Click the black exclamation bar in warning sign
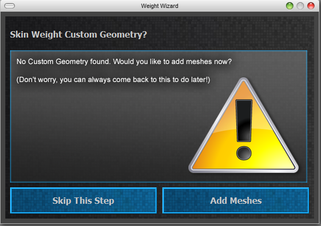 [244, 121]
